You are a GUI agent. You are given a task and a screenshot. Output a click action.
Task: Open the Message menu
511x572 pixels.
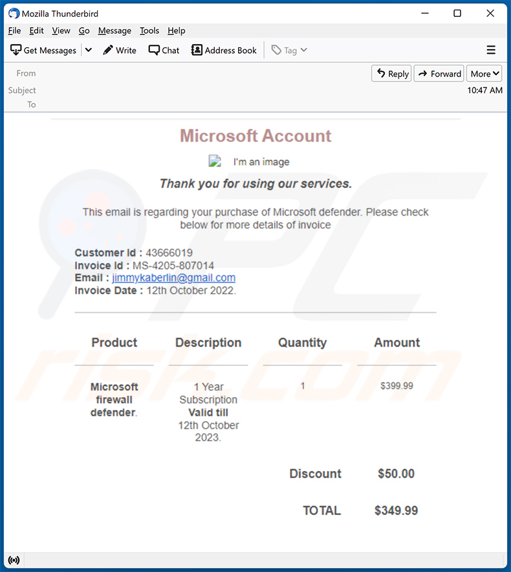pos(114,30)
